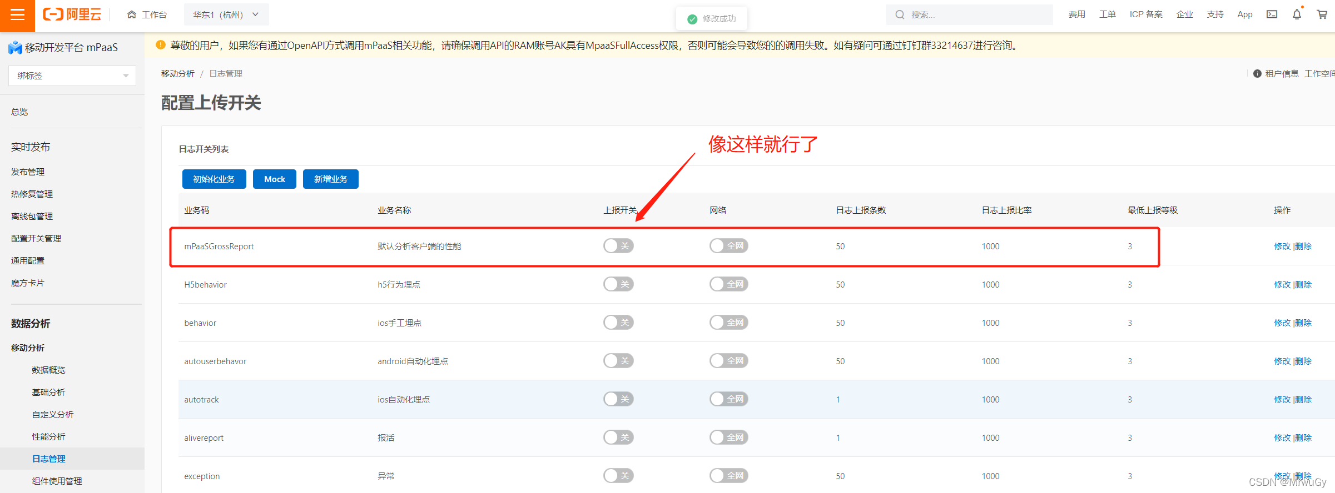Image resolution: width=1335 pixels, height=493 pixels.
Task: Open 离线包管理 in the sidebar
Action: (32, 217)
